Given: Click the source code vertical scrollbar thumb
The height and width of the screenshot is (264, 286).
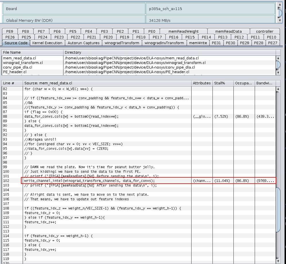Looking at the screenshot, I should (278, 209).
